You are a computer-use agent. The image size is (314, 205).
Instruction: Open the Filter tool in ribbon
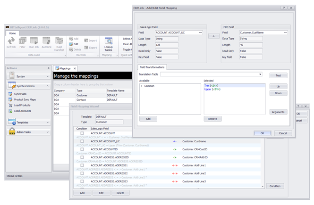pyautogui.click(x=23, y=42)
